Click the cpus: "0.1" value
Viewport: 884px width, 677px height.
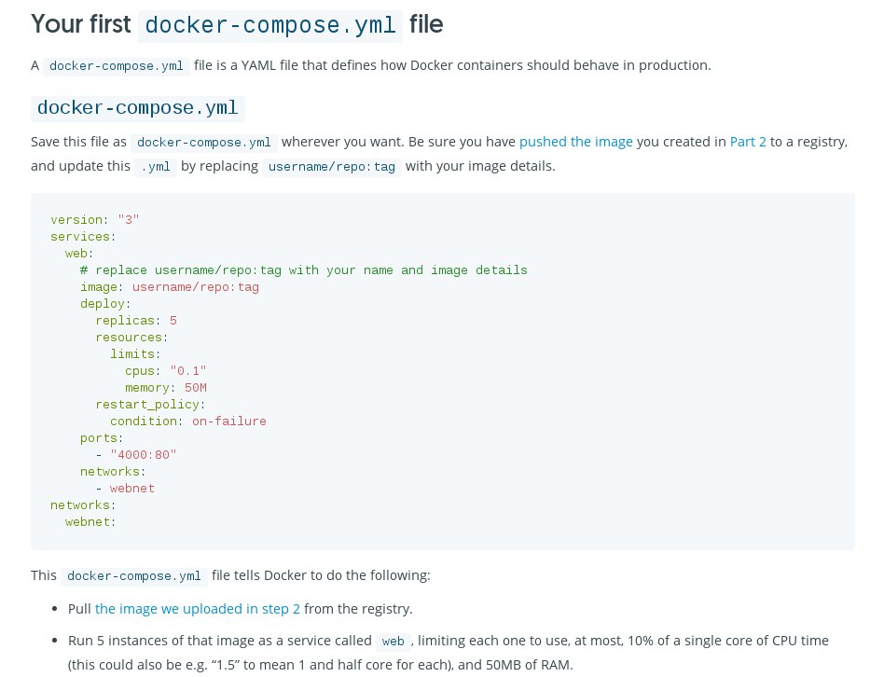[188, 371]
